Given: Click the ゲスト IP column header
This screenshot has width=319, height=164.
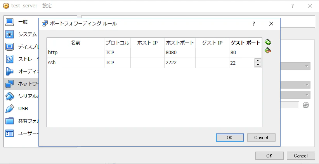Looking at the screenshot, I should coord(212,43).
